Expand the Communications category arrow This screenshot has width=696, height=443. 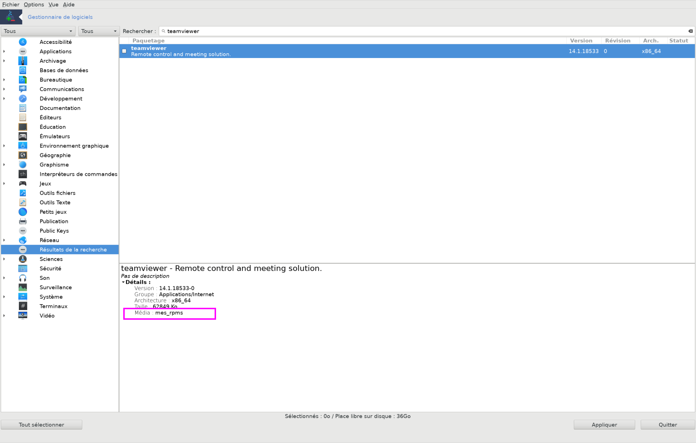coord(4,89)
